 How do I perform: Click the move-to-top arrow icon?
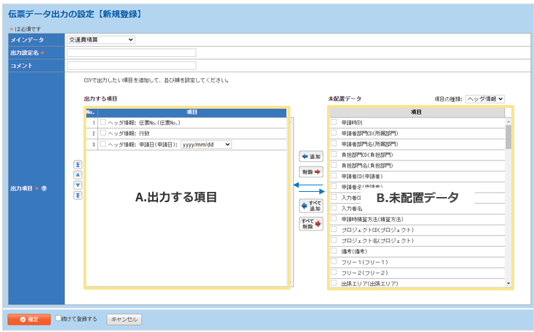tap(78, 165)
